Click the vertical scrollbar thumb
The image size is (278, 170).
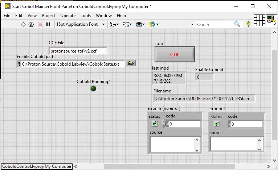click(274, 95)
